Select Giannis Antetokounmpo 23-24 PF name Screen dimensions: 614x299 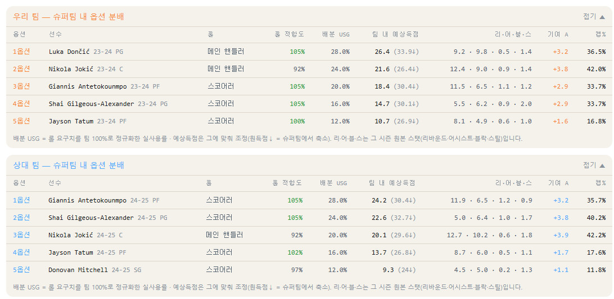point(104,86)
